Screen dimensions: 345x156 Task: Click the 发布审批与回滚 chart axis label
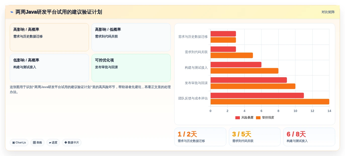[196, 83]
